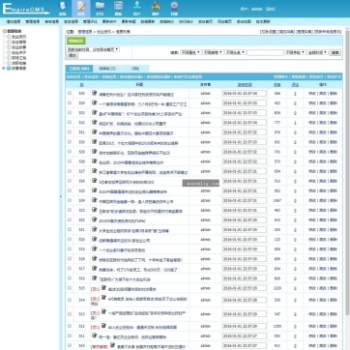The height and width of the screenshot is (350, 350).
Task: Click the edit icon in row ID 526
Action: pyautogui.click(x=95, y=181)
